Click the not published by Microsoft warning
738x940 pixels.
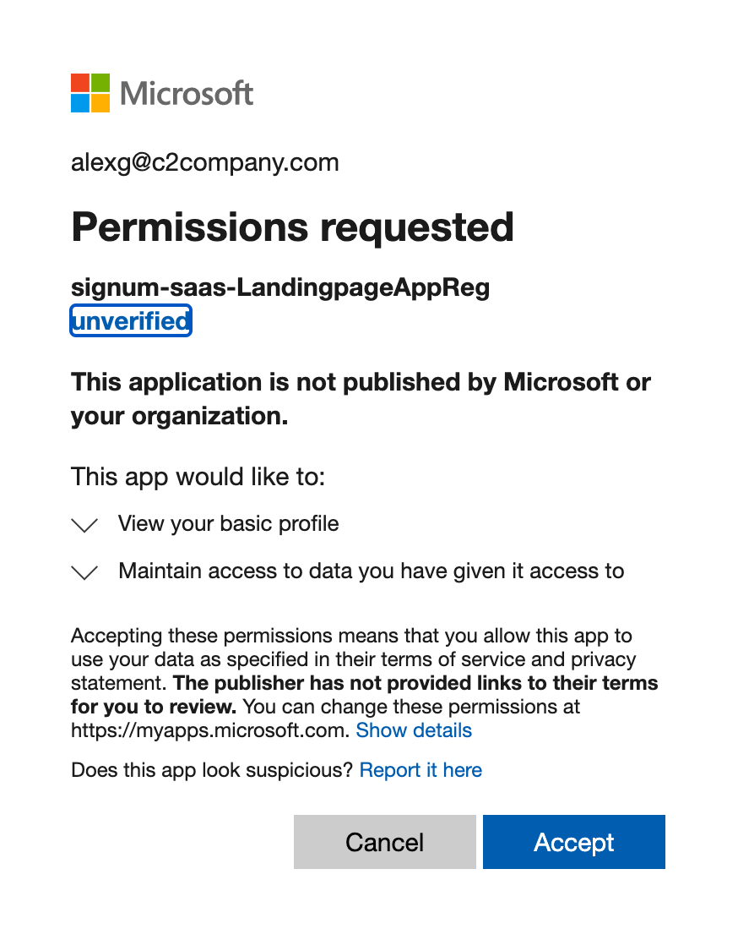click(361, 399)
